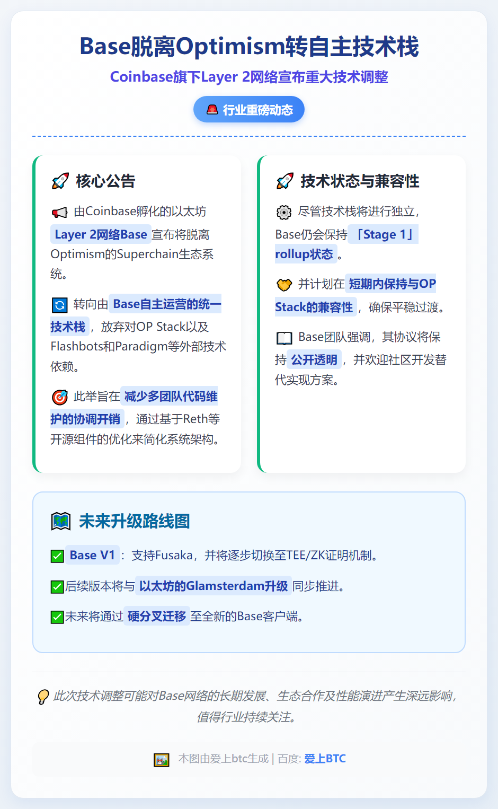Click the highlighted 公开透明 tag
The image size is (498, 809).
tap(314, 360)
